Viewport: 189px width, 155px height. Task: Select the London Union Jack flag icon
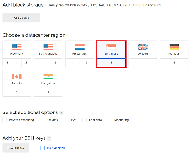[x=143, y=47]
